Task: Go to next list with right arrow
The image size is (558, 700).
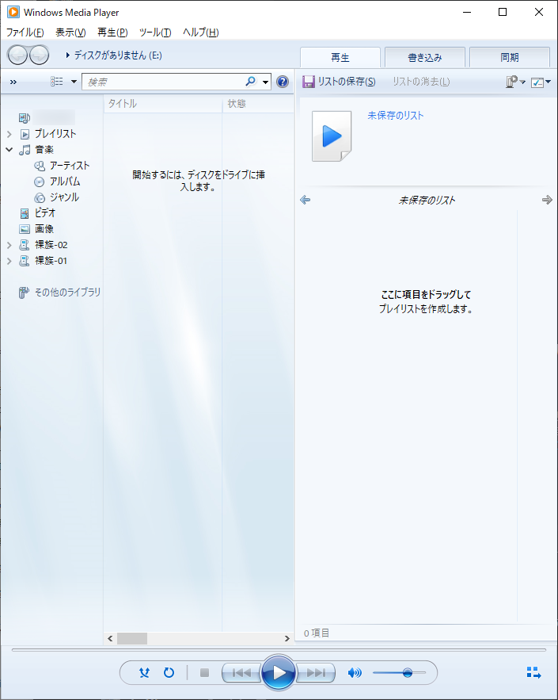Action: (x=547, y=200)
